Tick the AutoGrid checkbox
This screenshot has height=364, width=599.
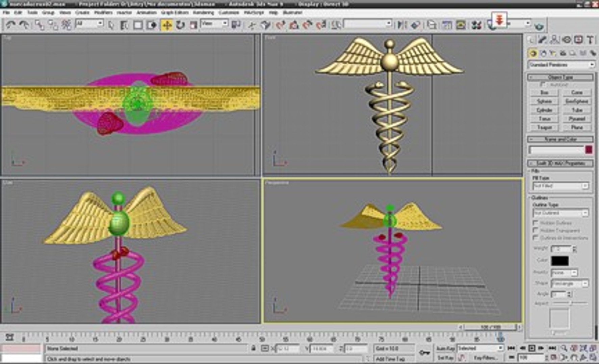click(x=543, y=84)
